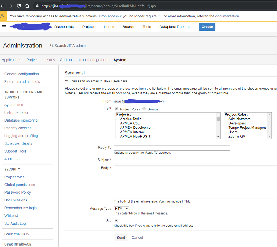The width and height of the screenshot is (277, 247).
Task: Select the Groups radio button
Action: click(144, 109)
